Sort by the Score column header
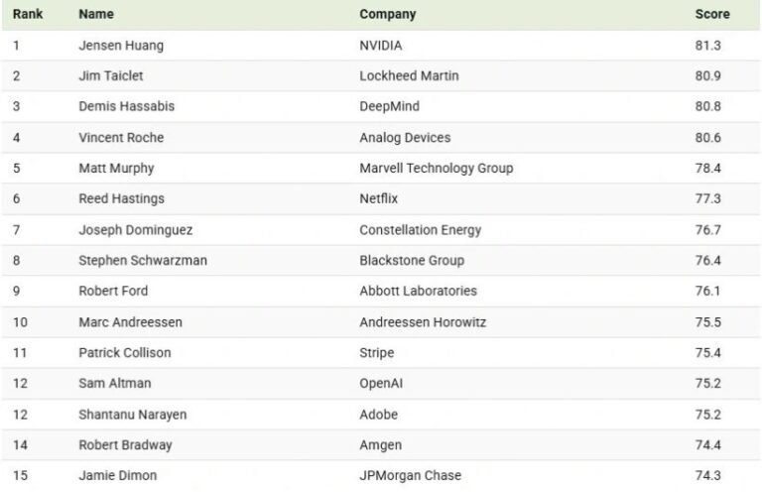The width and height of the screenshot is (762, 492). (712, 14)
